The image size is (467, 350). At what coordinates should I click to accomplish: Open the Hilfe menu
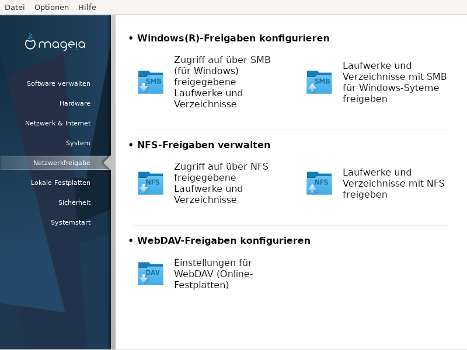coord(87,7)
